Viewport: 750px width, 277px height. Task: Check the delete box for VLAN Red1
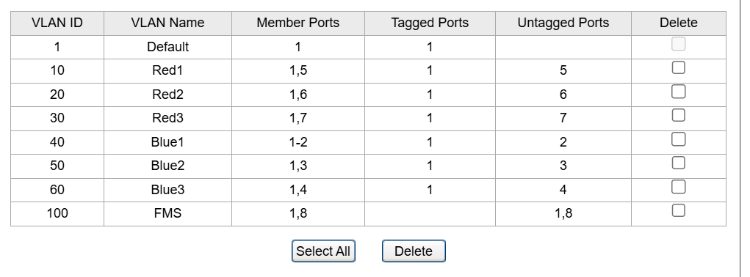pyautogui.click(x=678, y=67)
